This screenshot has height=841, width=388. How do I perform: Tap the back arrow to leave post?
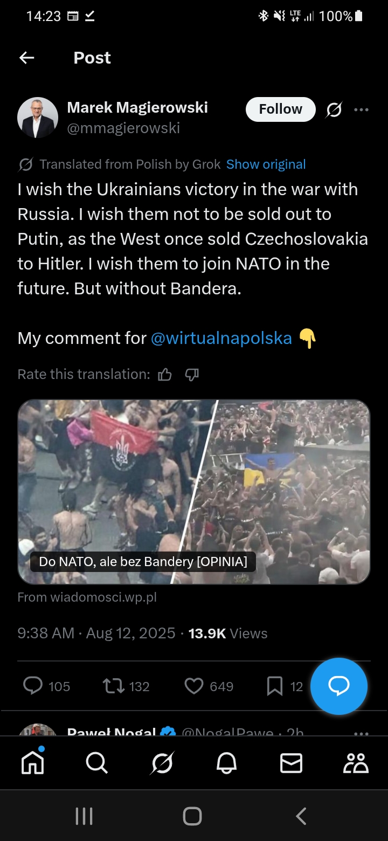(x=27, y=58)
